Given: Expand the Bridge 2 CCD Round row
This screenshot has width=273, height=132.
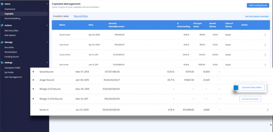Looking at the screenshot, I should (33, 99).
